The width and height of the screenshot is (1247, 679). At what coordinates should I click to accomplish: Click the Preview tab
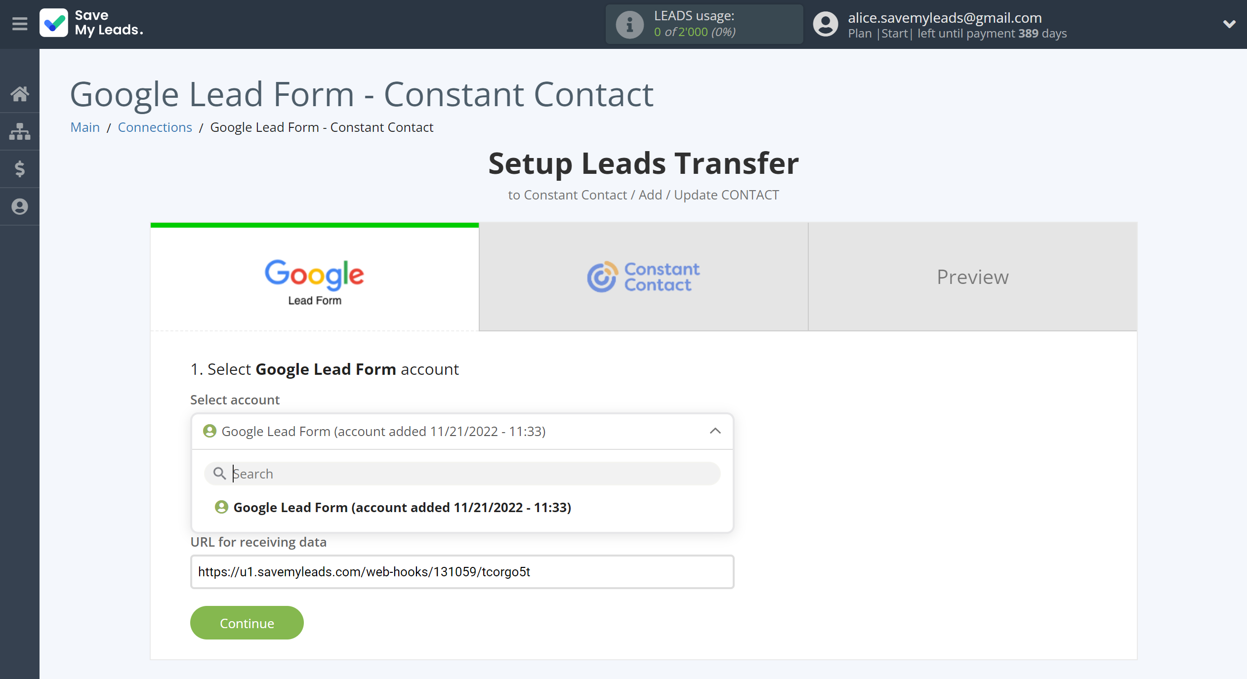972,276
